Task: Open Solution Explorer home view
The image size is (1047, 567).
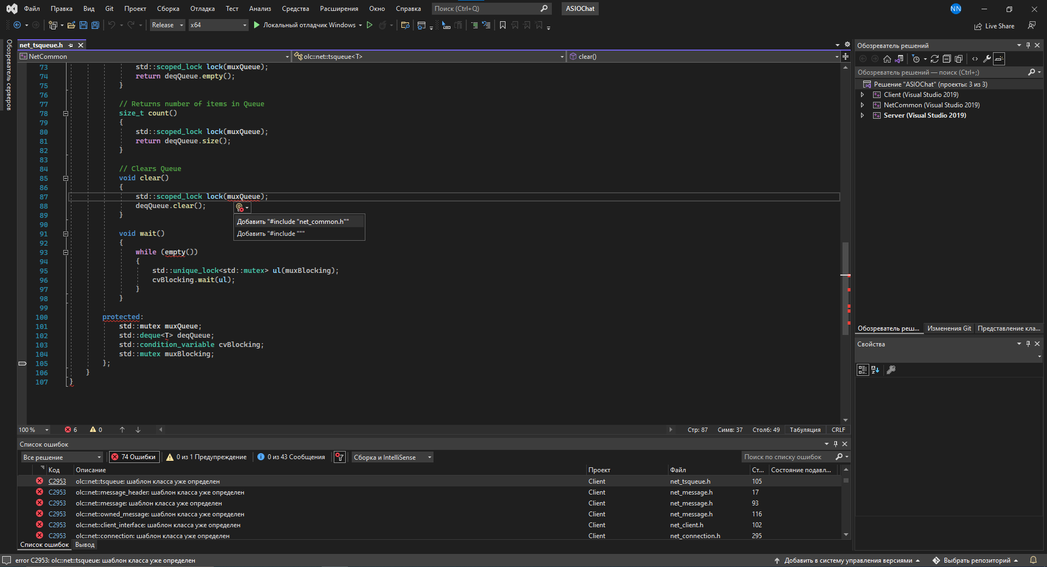Action: [x=887, y=59]
